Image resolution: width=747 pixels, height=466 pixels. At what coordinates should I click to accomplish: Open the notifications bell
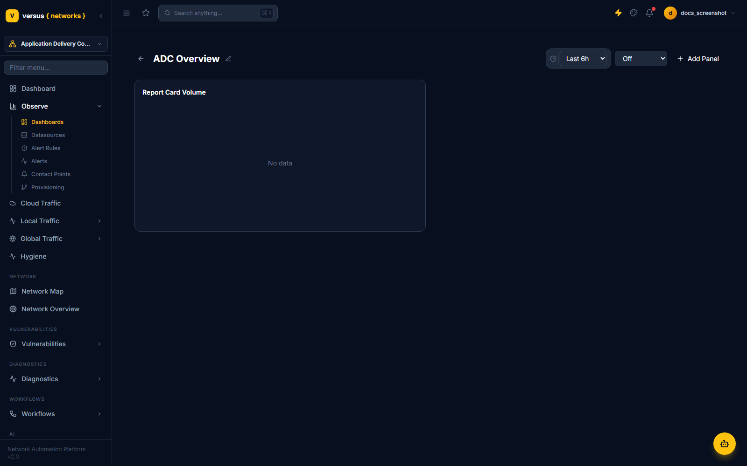[x=649, y=13]
